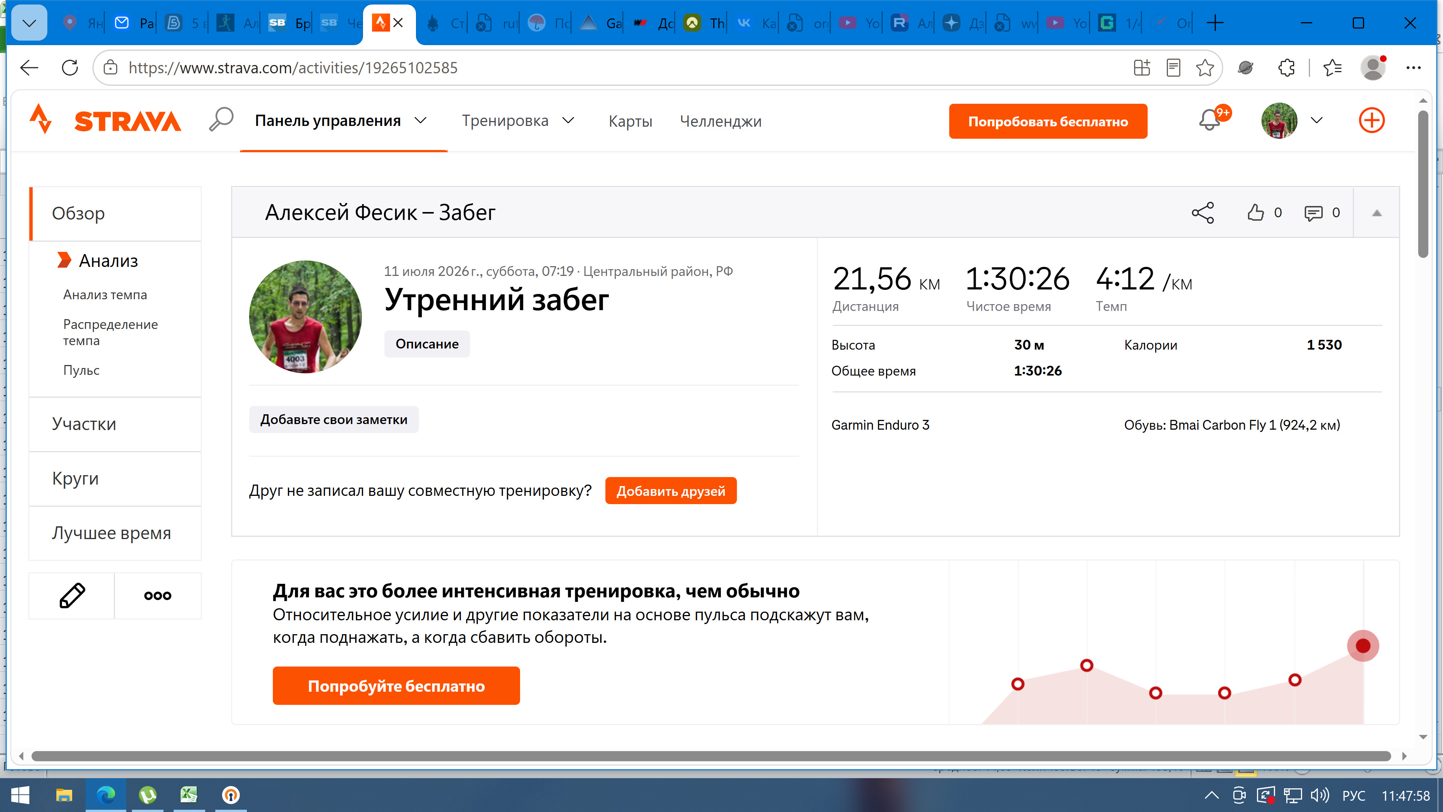Screen dimensions: 1443x812
Task: Open immersive reader icon in address bar
Action: click(x=1173, y=68)
